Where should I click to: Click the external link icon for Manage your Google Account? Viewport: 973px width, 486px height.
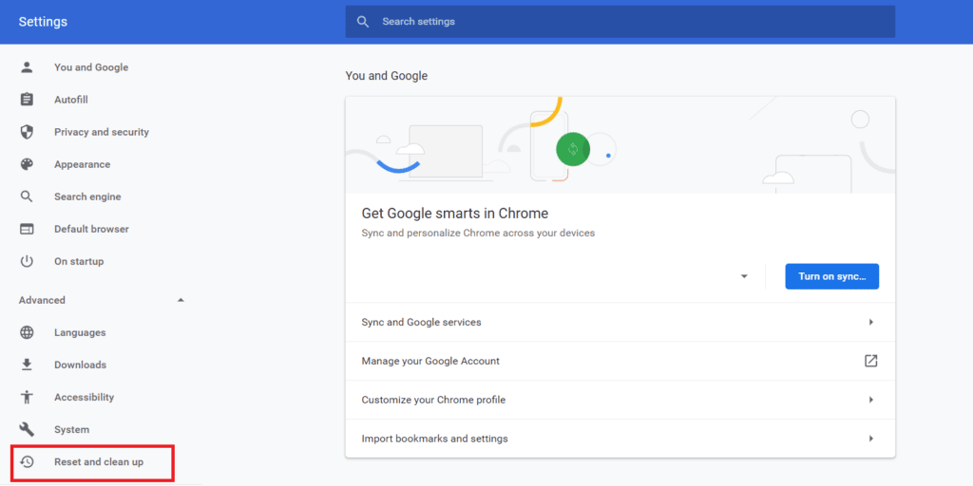[x=870, y=361]
